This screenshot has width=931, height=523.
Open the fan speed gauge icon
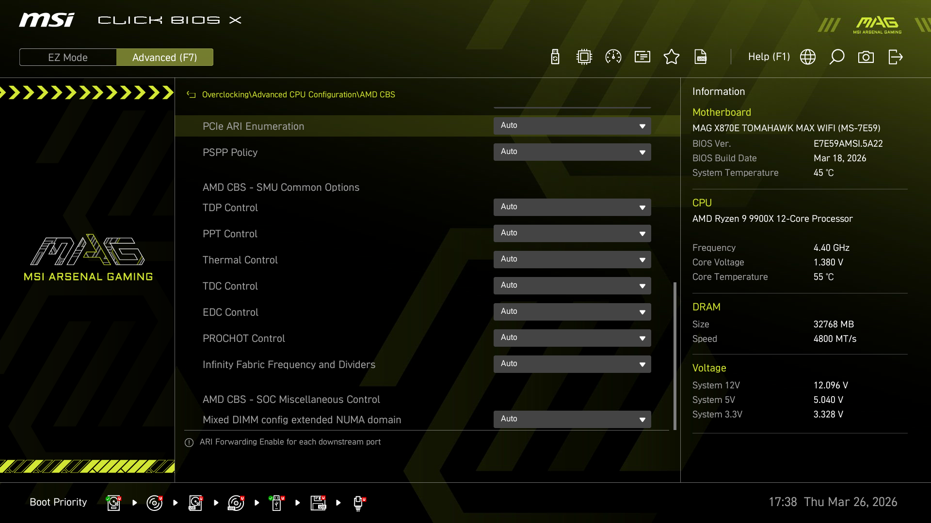tap(613, 57)
